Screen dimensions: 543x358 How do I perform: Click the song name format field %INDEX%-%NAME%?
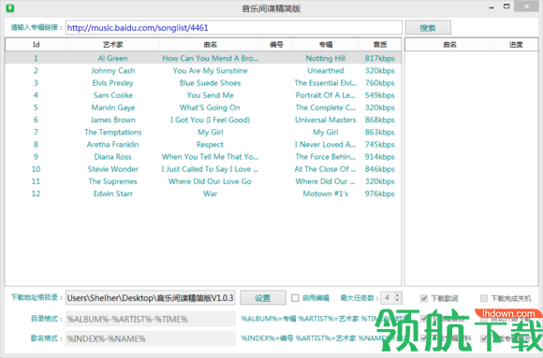[151, 338]
